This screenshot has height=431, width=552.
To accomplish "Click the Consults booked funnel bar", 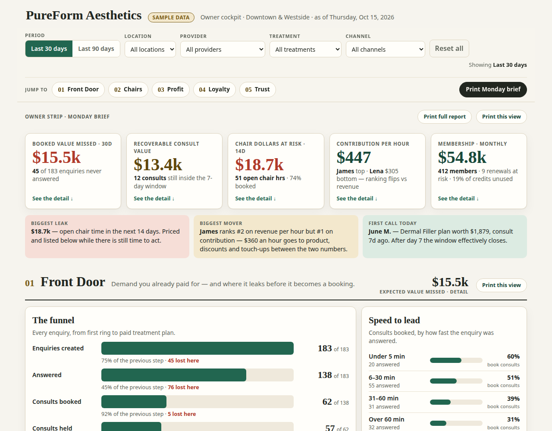I will coord(198,402).
